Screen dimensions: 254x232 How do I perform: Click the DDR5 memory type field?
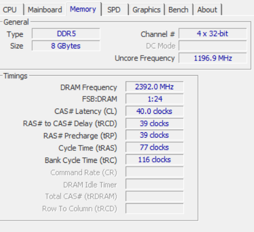66,34
